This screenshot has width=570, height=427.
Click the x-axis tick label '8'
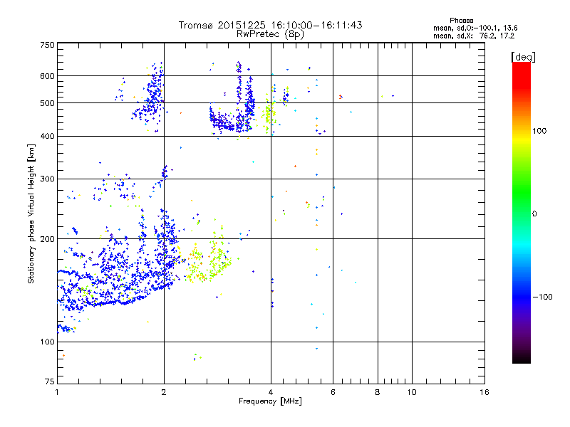point(378,392)
